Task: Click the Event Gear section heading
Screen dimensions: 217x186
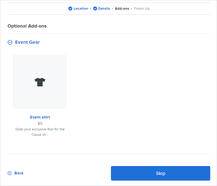Action: point(28,42)
